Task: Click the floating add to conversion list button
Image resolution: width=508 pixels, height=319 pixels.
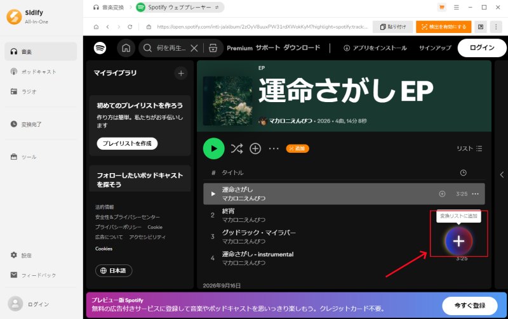Action: pos(458,241)
